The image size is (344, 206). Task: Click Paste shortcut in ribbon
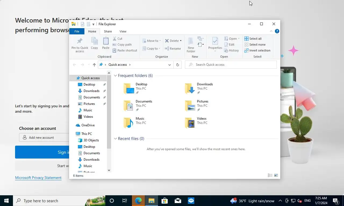pyautogui.click(x=125, y=50)
